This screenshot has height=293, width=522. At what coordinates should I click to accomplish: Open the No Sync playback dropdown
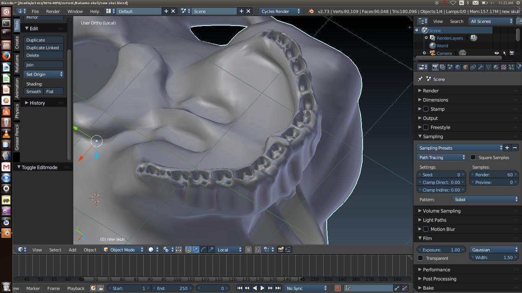[306, 288]
